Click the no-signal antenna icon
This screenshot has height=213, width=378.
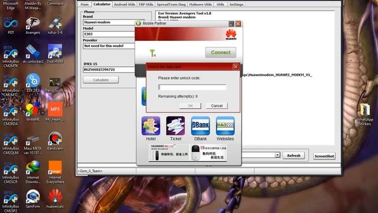pyautogui.click(x=152, y=53)
